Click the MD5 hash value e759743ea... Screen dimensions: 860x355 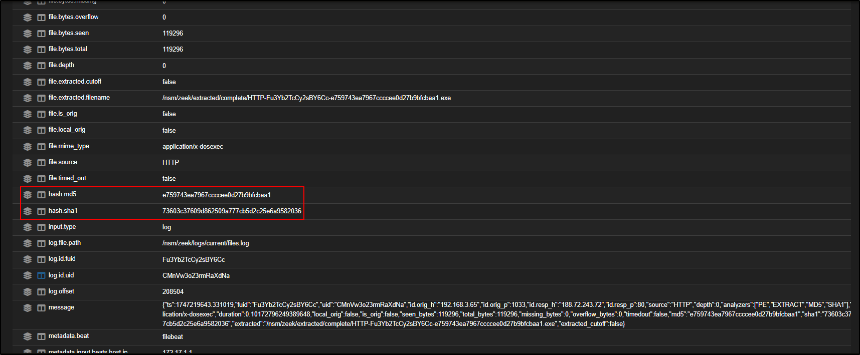click(x=216, y=195)
